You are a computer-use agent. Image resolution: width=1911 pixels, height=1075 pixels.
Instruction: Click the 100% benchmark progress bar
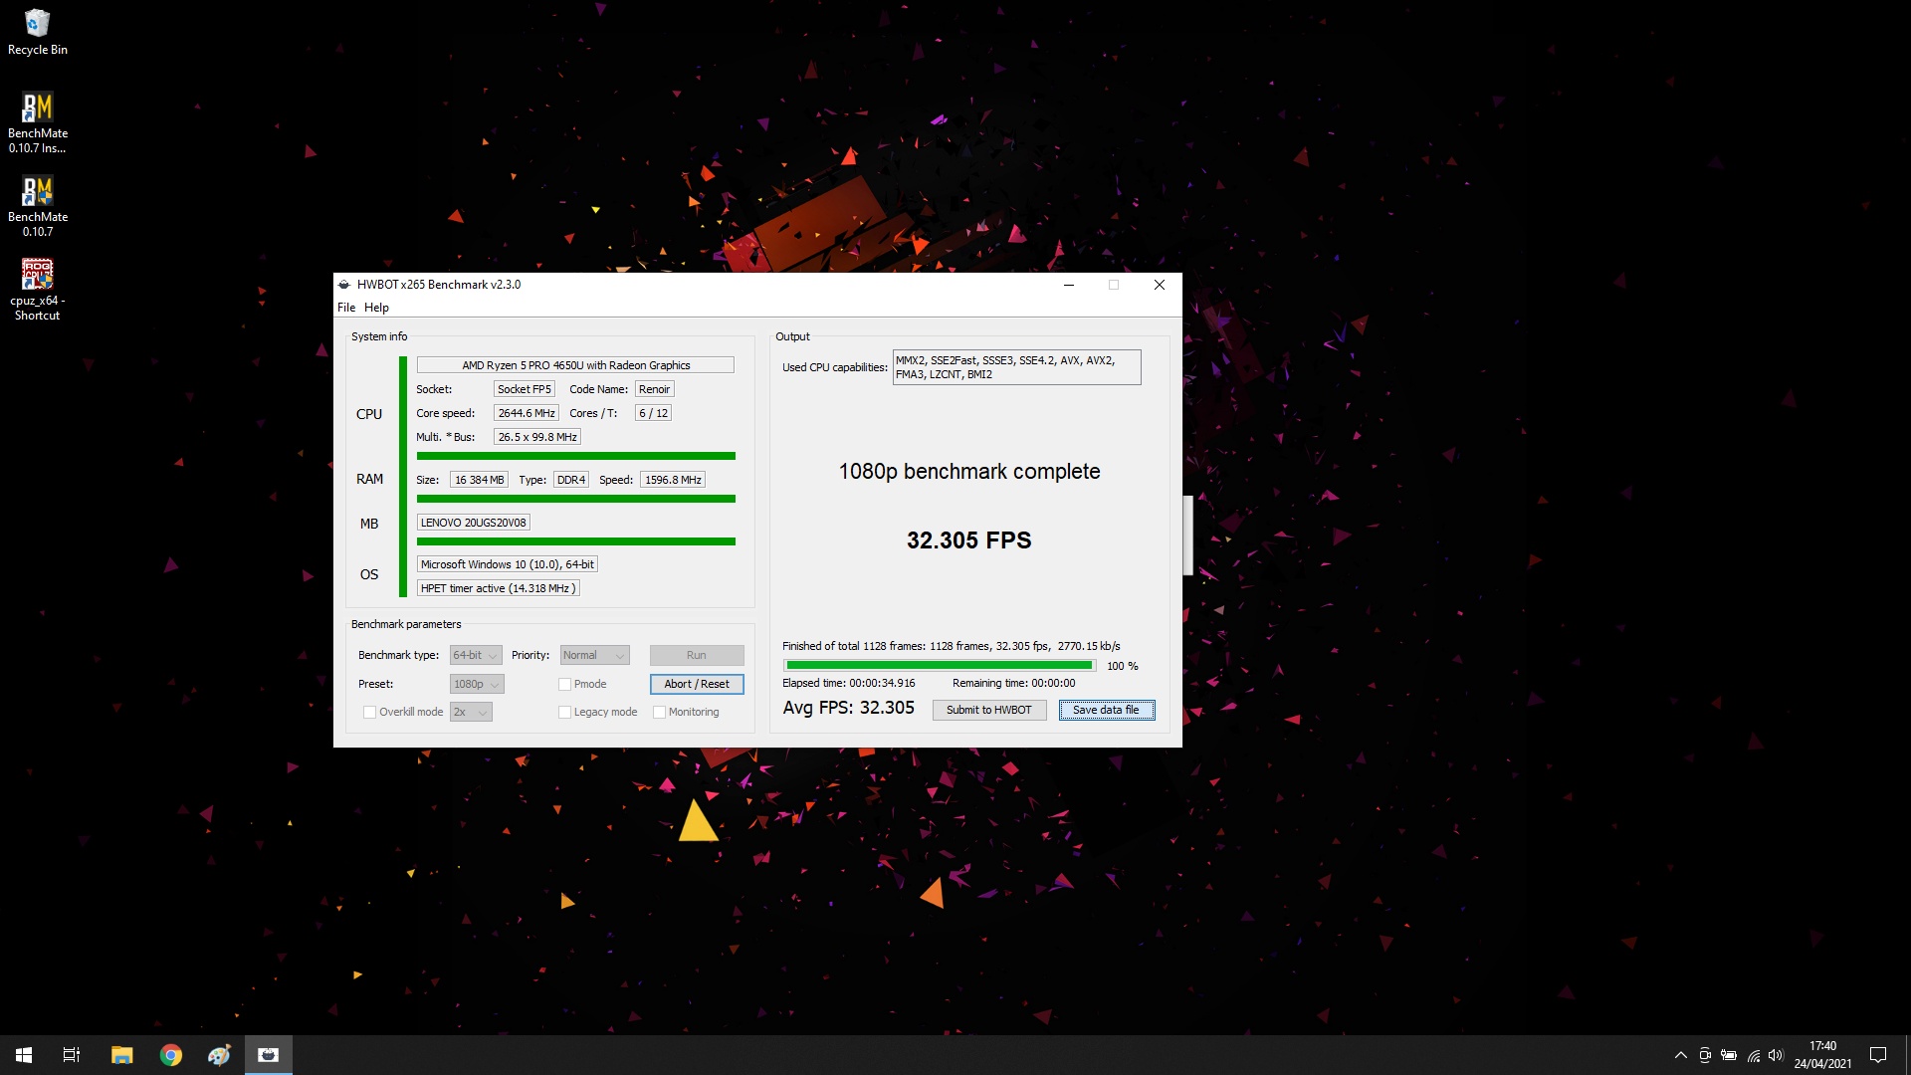[940, 666]
